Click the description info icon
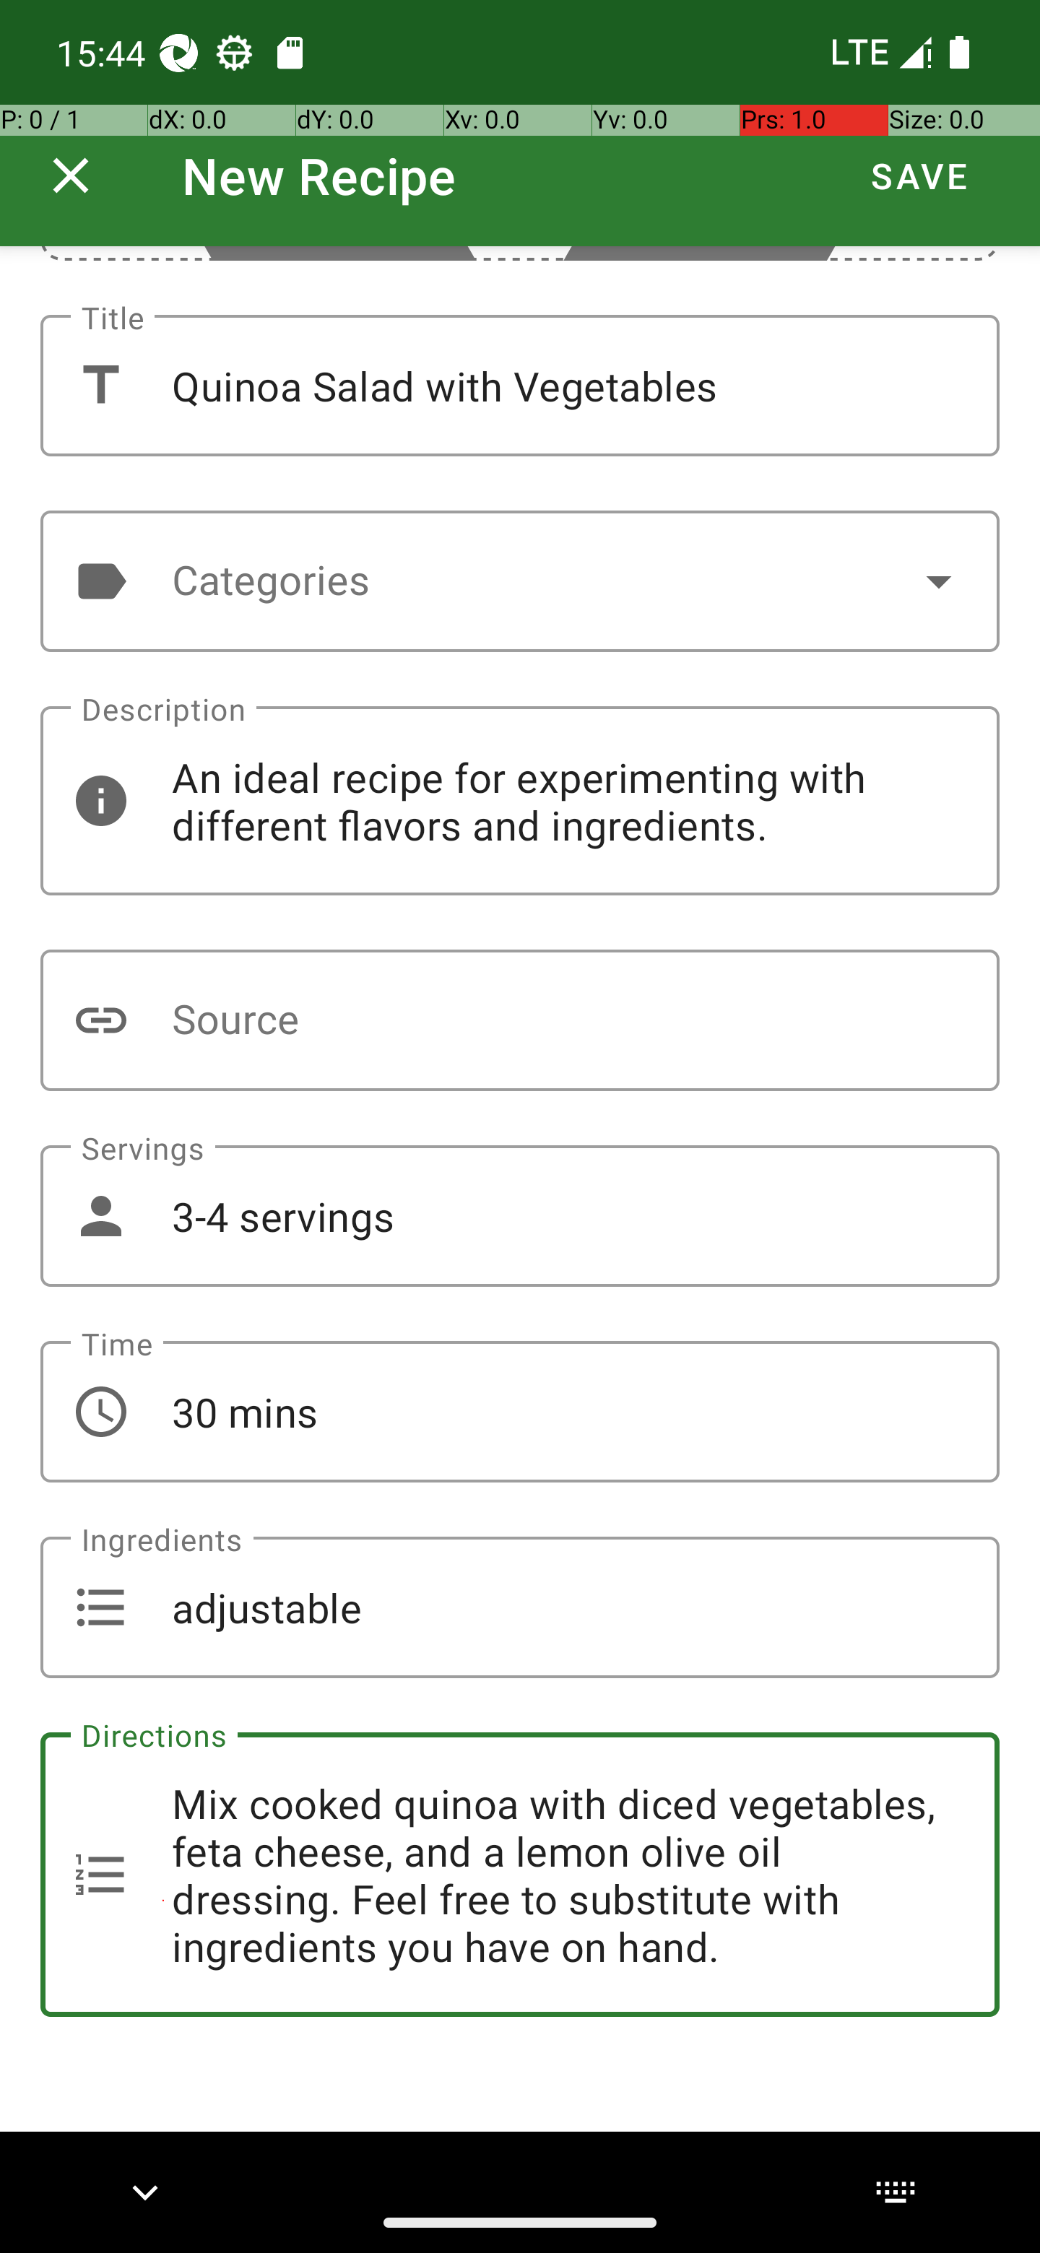The height and width of the screenshot is (2253, 1040). coord(101,800)
